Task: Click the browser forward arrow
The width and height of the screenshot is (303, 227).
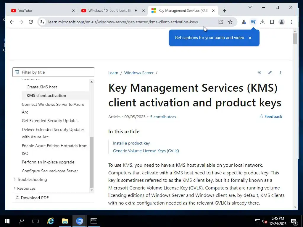Action: point(21,22)
